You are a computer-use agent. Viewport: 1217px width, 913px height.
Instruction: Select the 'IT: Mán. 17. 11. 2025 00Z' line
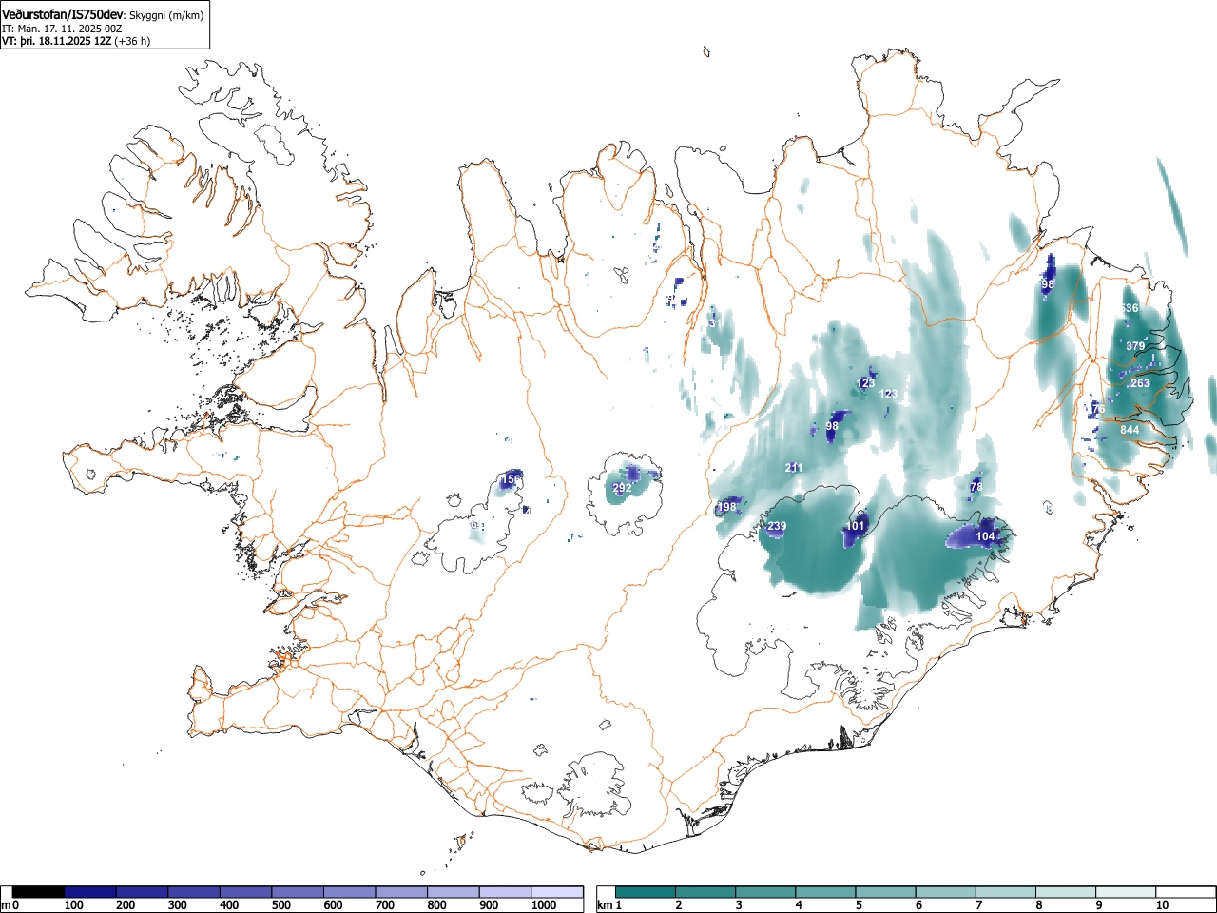point(62,29)
